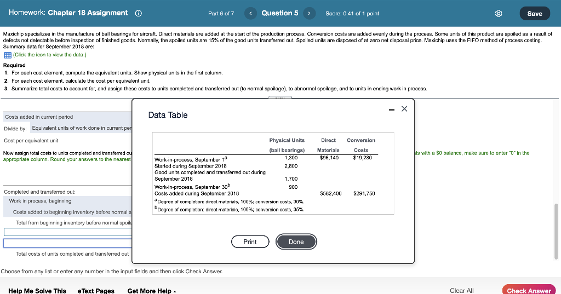Click the 2,800 started units cell
This screenshot has width=561, height=294.
291,166
